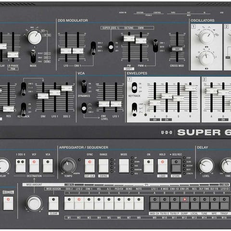Turn the arpeggiator TEMPO knob

point(68,166)
